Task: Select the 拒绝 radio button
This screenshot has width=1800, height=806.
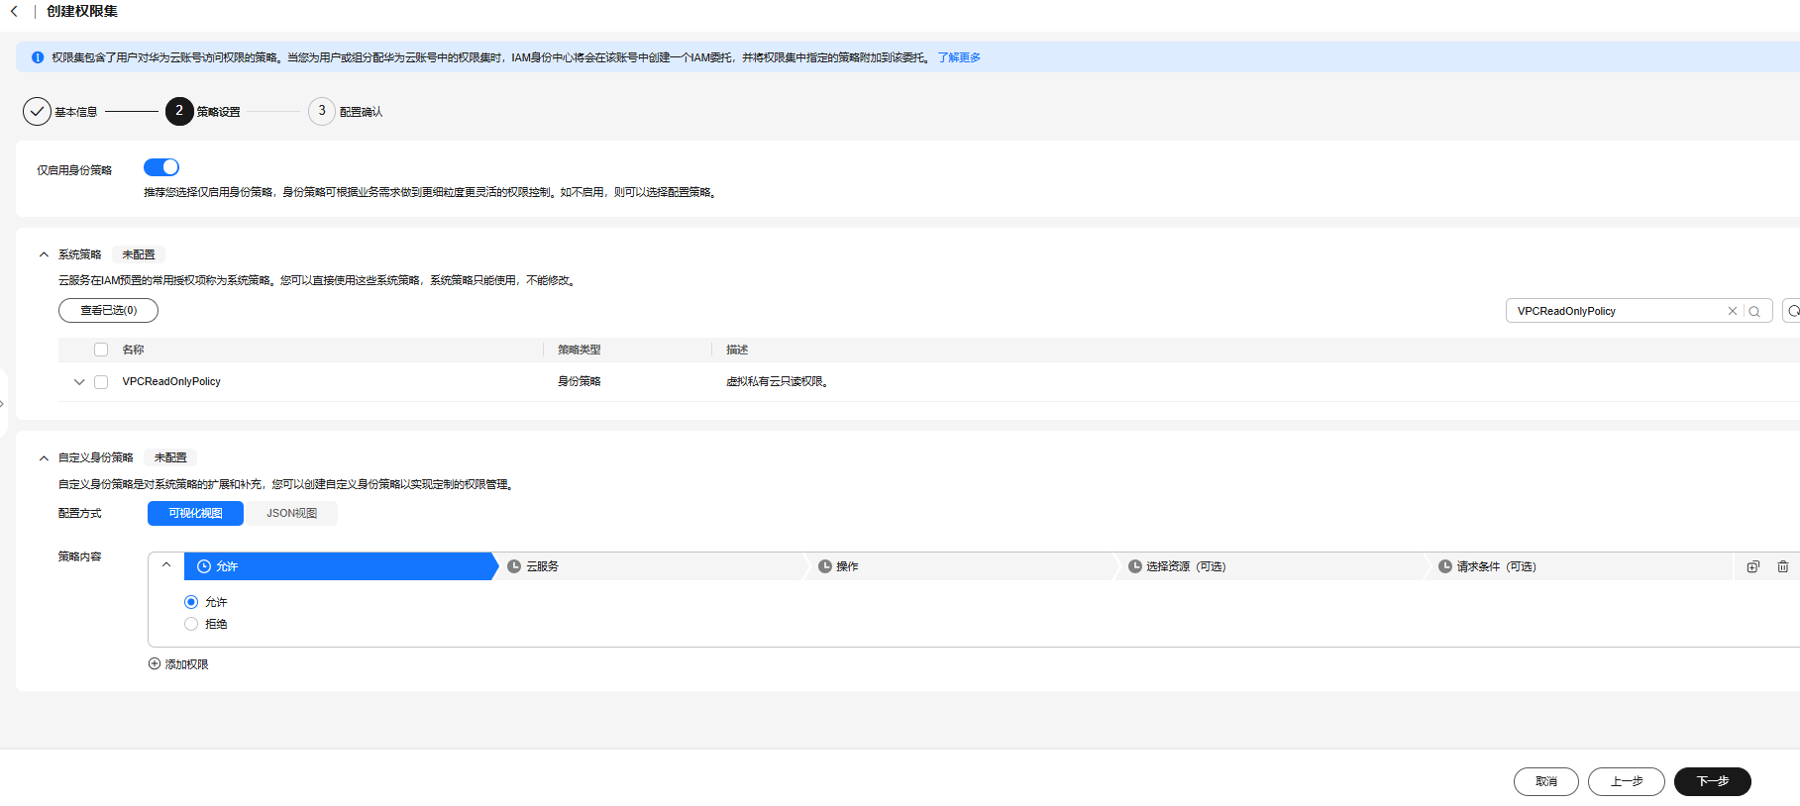Action: (191, 624)
